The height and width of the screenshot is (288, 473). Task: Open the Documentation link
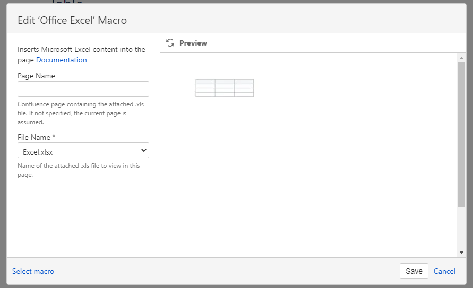pos(61,60)
